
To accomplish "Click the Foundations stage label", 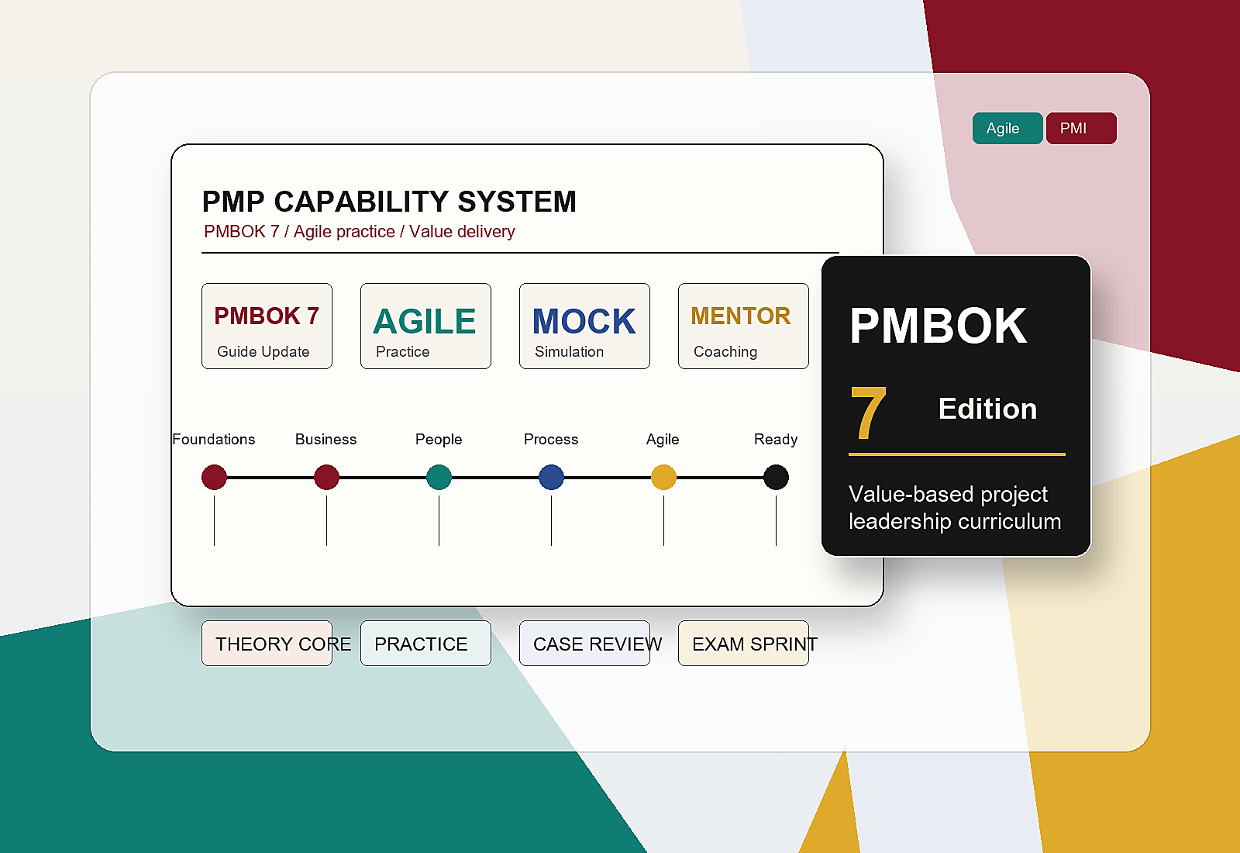I will (x=214, y=439).
